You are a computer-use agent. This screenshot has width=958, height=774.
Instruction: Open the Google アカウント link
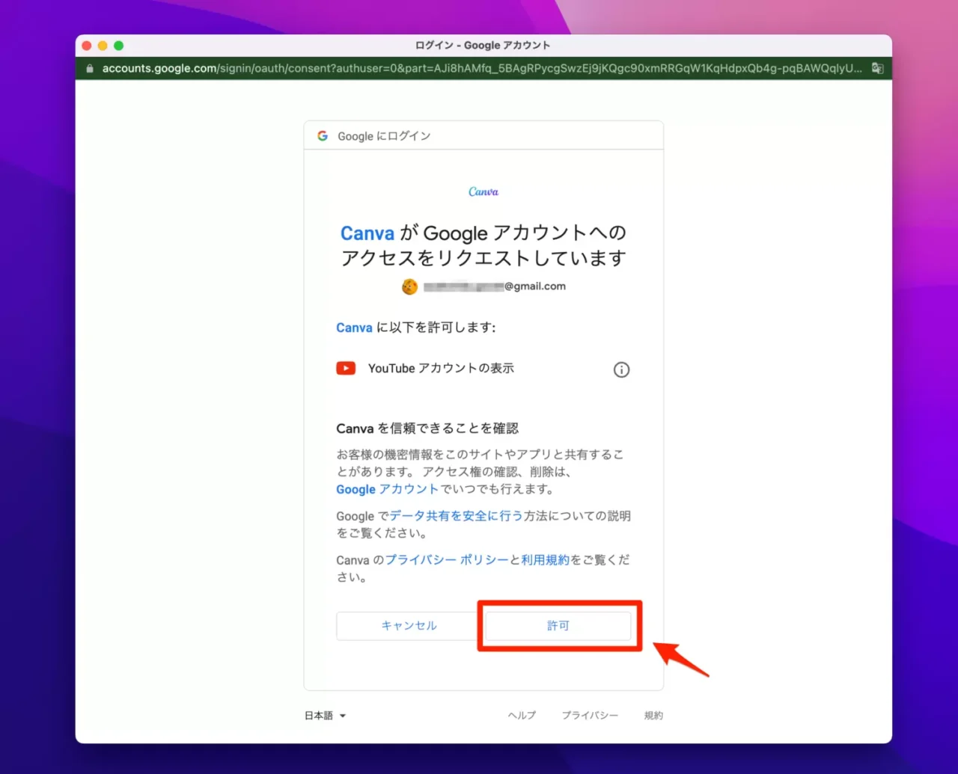point(387,489)
